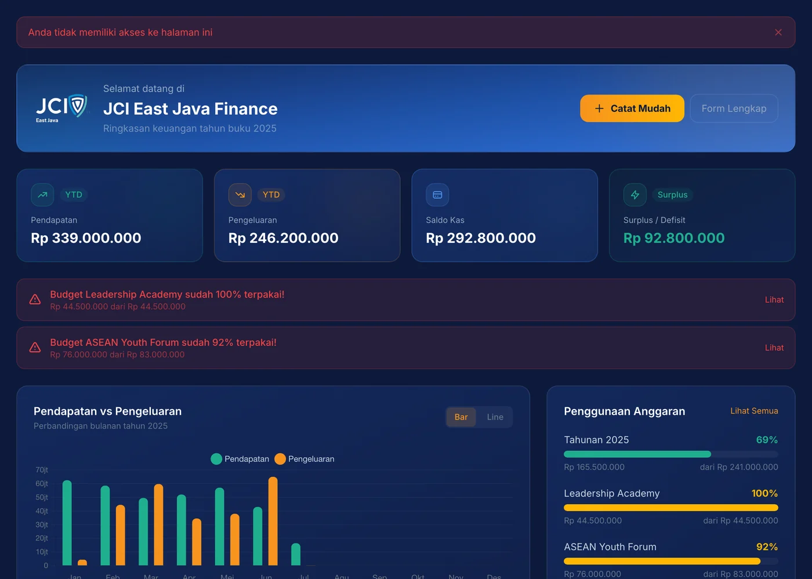This screenshot has width=812, height=579.
Task: Toggle the Pendapatan legend item
Action: coord(240,459)
